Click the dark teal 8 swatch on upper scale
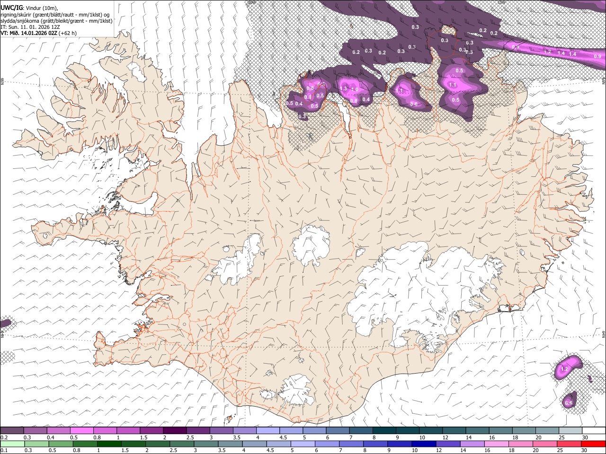606x454 pixels. point(384,431)
